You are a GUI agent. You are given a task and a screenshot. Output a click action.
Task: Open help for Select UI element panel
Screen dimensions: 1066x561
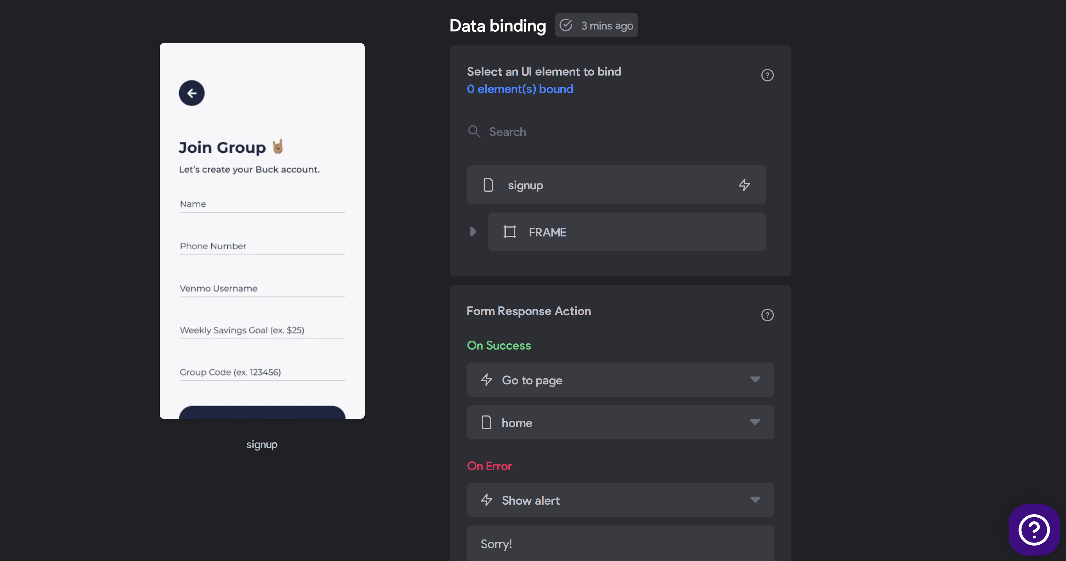(767, 76)
